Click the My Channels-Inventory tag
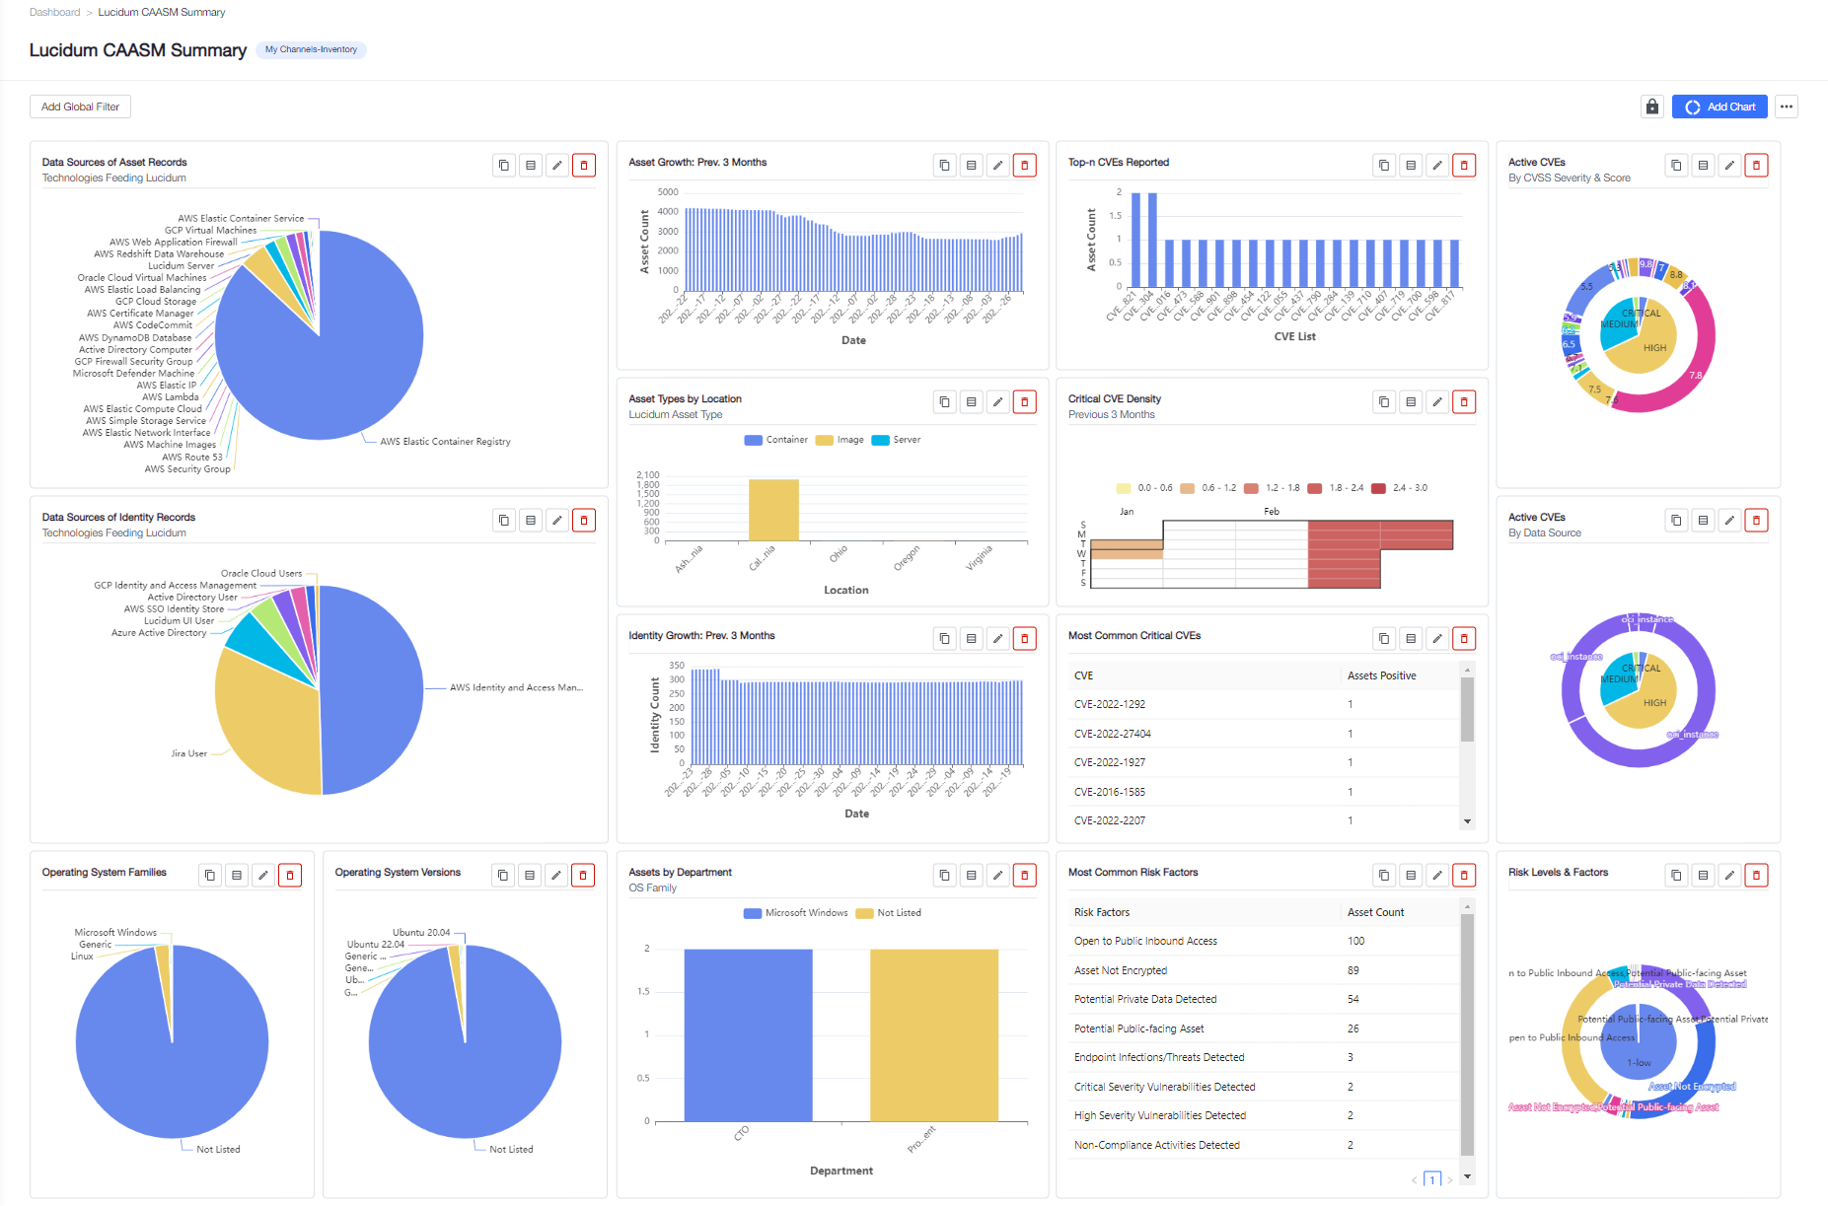Screen dimensions: 1828x1206 [x=311, y=49]
